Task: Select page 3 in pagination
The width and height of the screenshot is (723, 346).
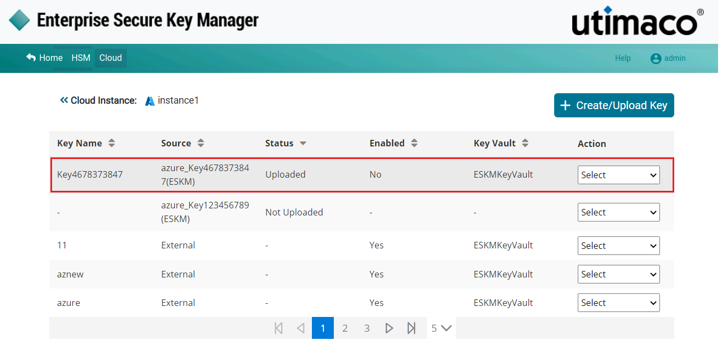Action: [367, 328]
